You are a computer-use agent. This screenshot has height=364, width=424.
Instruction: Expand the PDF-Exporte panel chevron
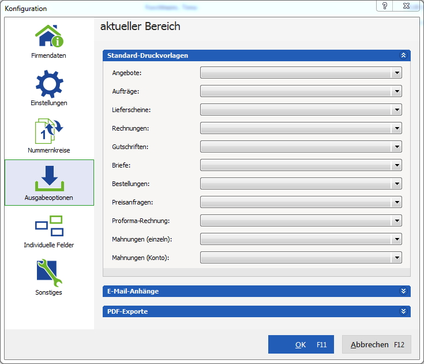(x=403, y=311)
